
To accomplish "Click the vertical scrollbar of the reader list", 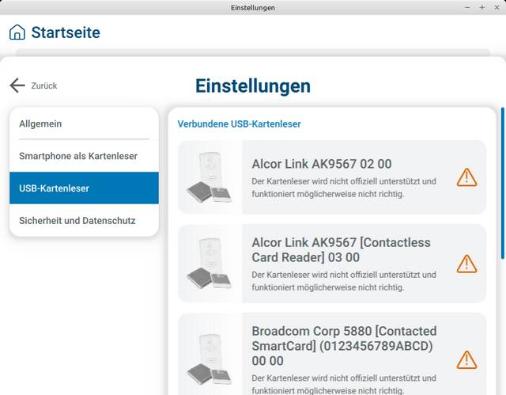I will pos(502,182).
